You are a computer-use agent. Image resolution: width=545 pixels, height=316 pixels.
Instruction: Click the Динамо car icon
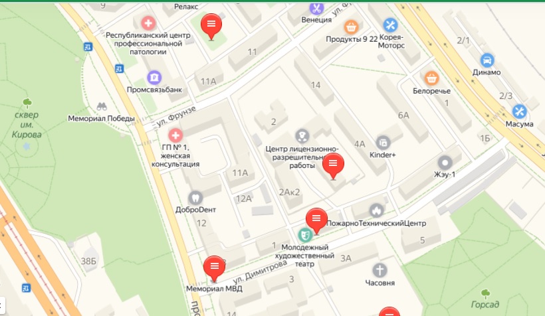[487, 60]
